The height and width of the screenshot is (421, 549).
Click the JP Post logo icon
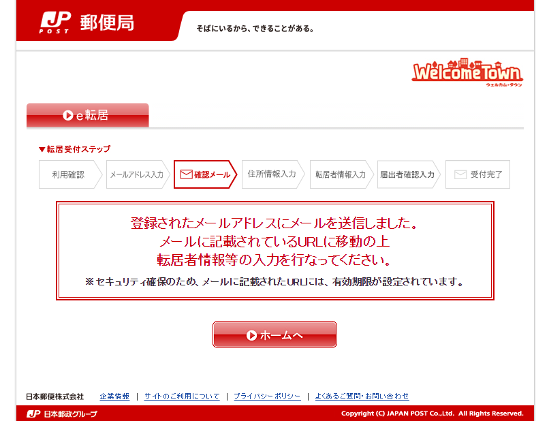55,22
